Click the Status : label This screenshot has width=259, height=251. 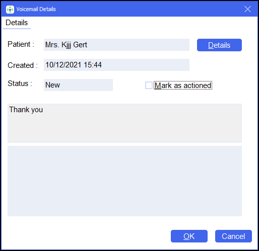click(x=20, y=83)
